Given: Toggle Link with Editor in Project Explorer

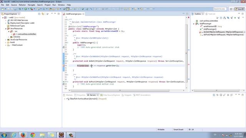Looking at the screenshot, I should click(43, 14).
